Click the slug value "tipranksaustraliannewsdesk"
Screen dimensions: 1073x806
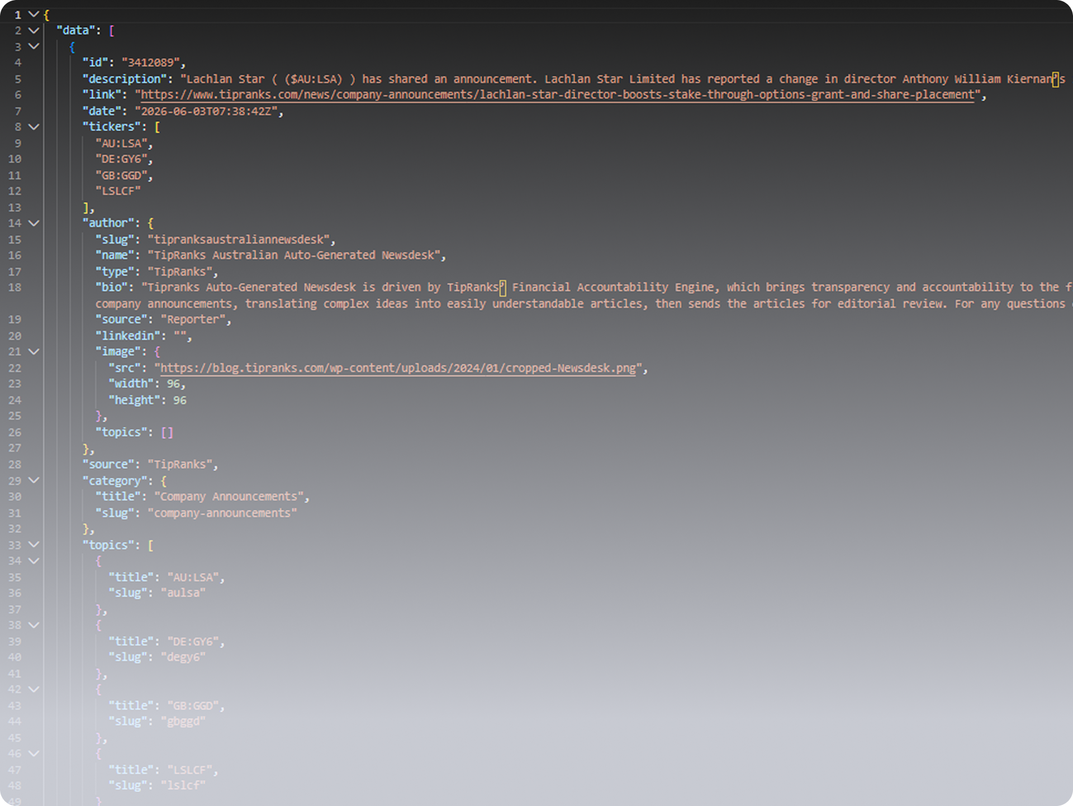coord(239,240)
